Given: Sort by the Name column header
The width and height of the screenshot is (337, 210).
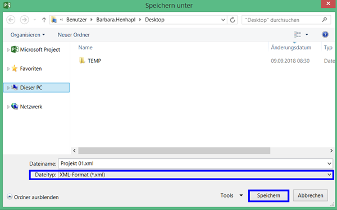Looking at the screenshot, I should coord(85,48).
